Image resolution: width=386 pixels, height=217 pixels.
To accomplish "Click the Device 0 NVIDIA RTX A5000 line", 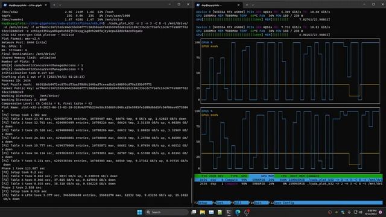I will (263, 12).
